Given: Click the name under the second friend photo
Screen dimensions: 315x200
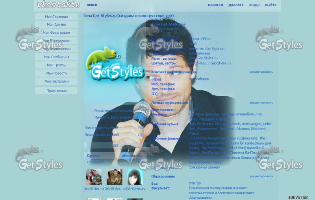Looking at the screenshot, I should (115, 189).
